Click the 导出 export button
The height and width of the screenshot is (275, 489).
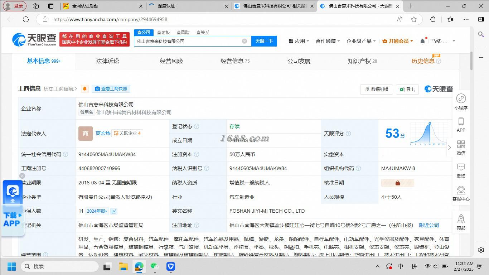point(407,89)
